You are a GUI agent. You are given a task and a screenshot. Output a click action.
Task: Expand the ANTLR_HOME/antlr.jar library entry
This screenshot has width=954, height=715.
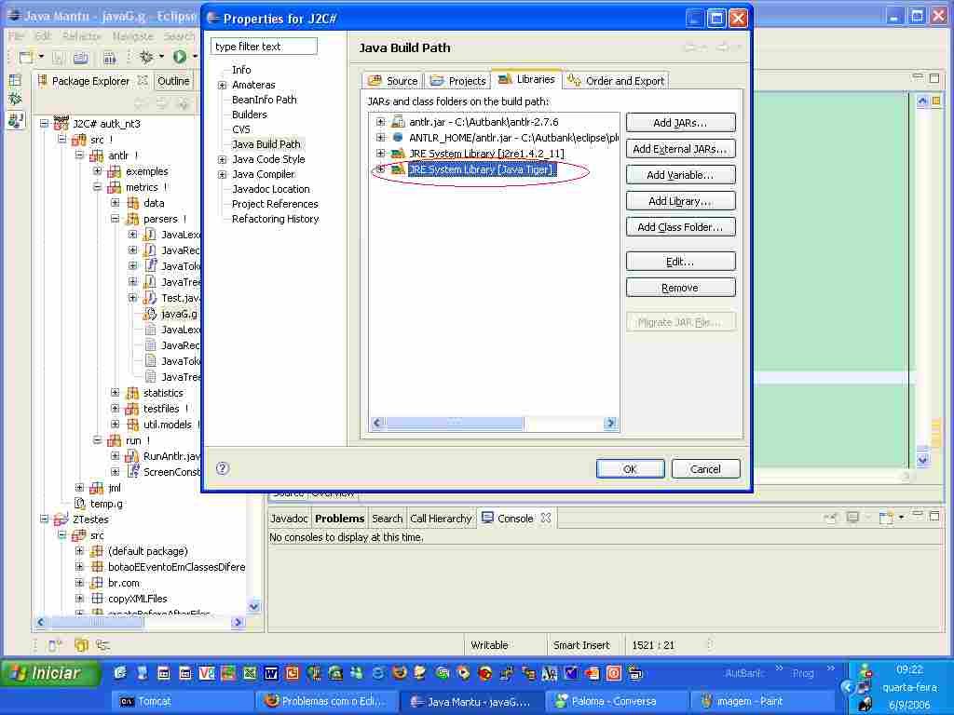380,138
